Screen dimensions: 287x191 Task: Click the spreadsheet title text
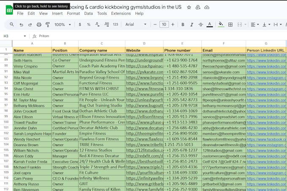tap(126, 7)
